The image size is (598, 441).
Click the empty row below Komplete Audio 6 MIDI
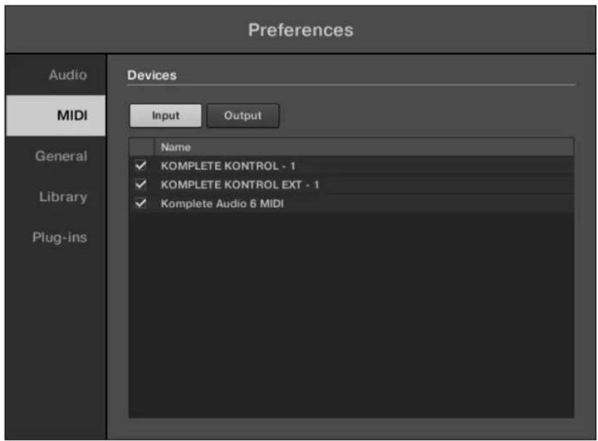[x=351, y=223]
